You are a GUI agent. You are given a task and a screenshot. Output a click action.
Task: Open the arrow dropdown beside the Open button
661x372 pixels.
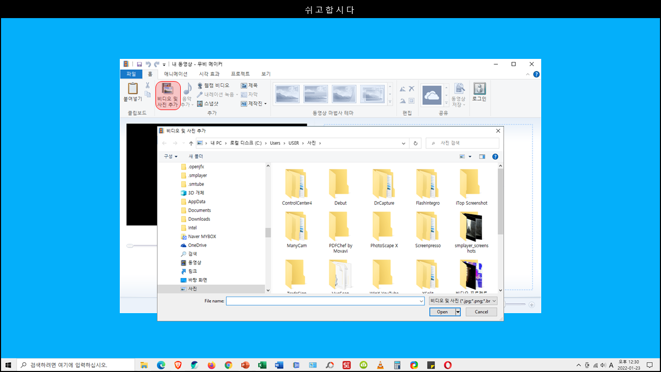tap(458, 312)
